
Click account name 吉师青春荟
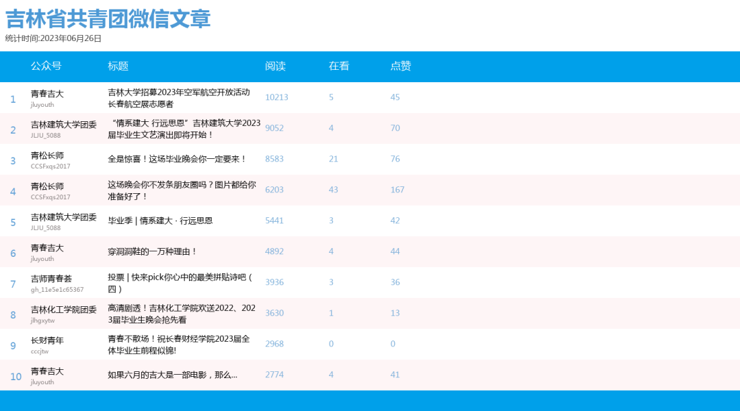click(x=51, y=279)
